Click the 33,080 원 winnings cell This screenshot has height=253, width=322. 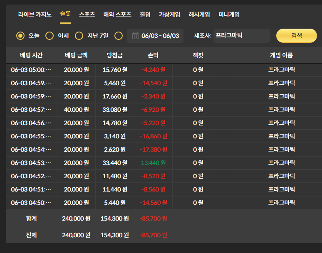click(115, 110)
